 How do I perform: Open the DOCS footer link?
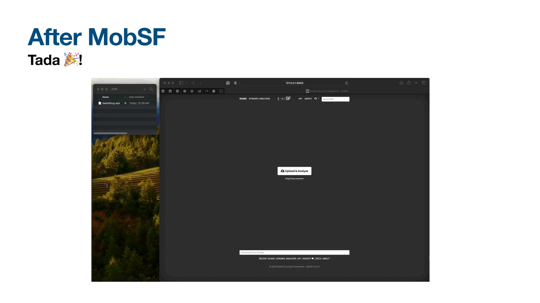(x=318, y=259)
